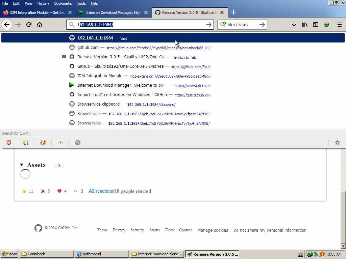The height and width of the screenshot is (259, 346).
Task: Click the search magnifier in the URL bar
Action: (x=72, y=25)
